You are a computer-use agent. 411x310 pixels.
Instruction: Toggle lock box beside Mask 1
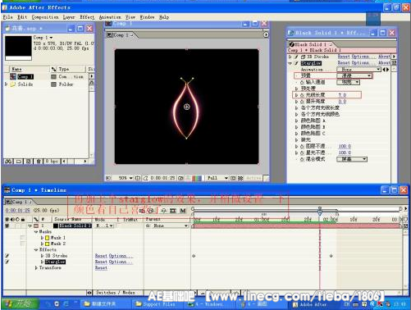pyautogui.click(x=23, y=238)
